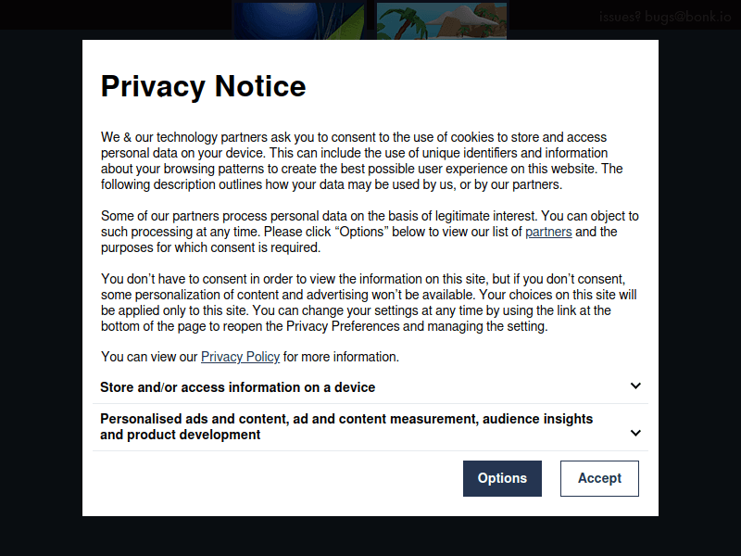Click the paragraph starting 'Some of our partners'
The height and width of the screenshot is (556, 741).
click(369, 232)
